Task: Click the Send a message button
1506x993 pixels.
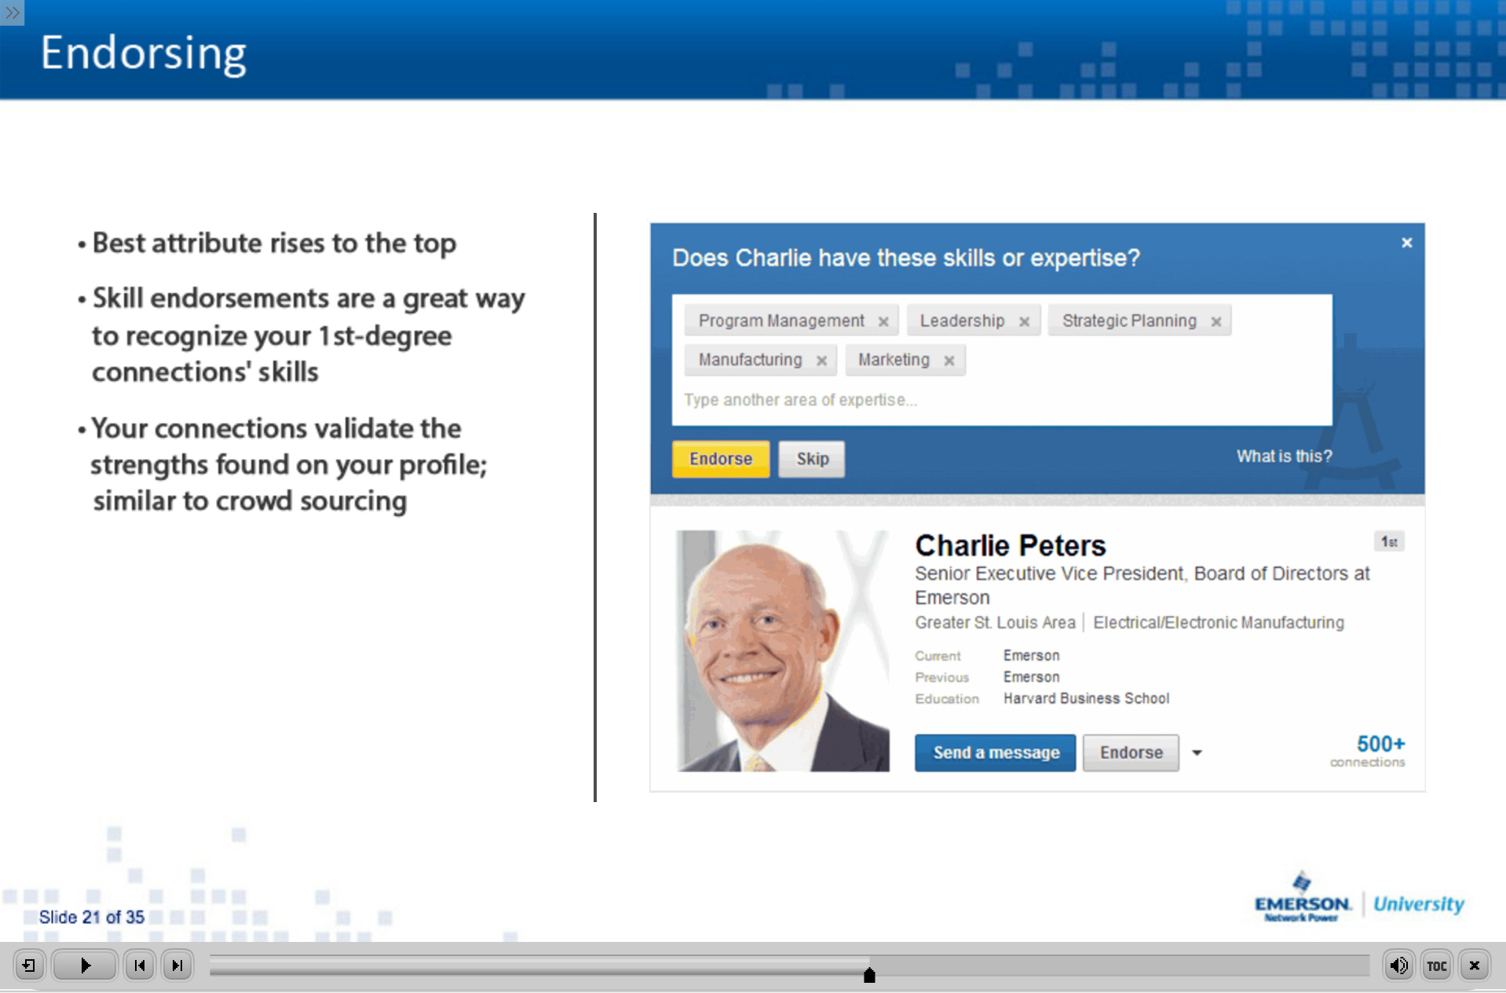Action: pos(995,753)
